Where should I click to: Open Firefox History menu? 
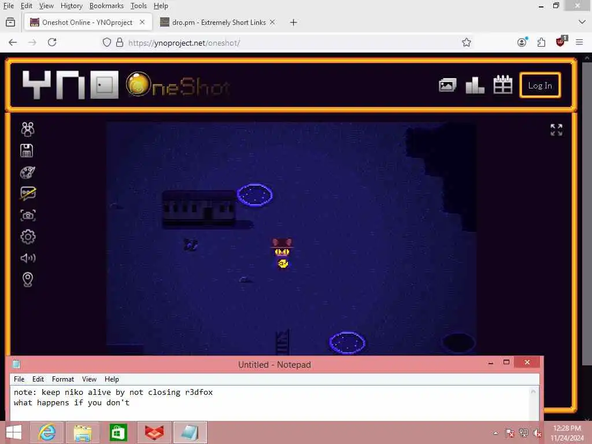click(x=71, y=6)
